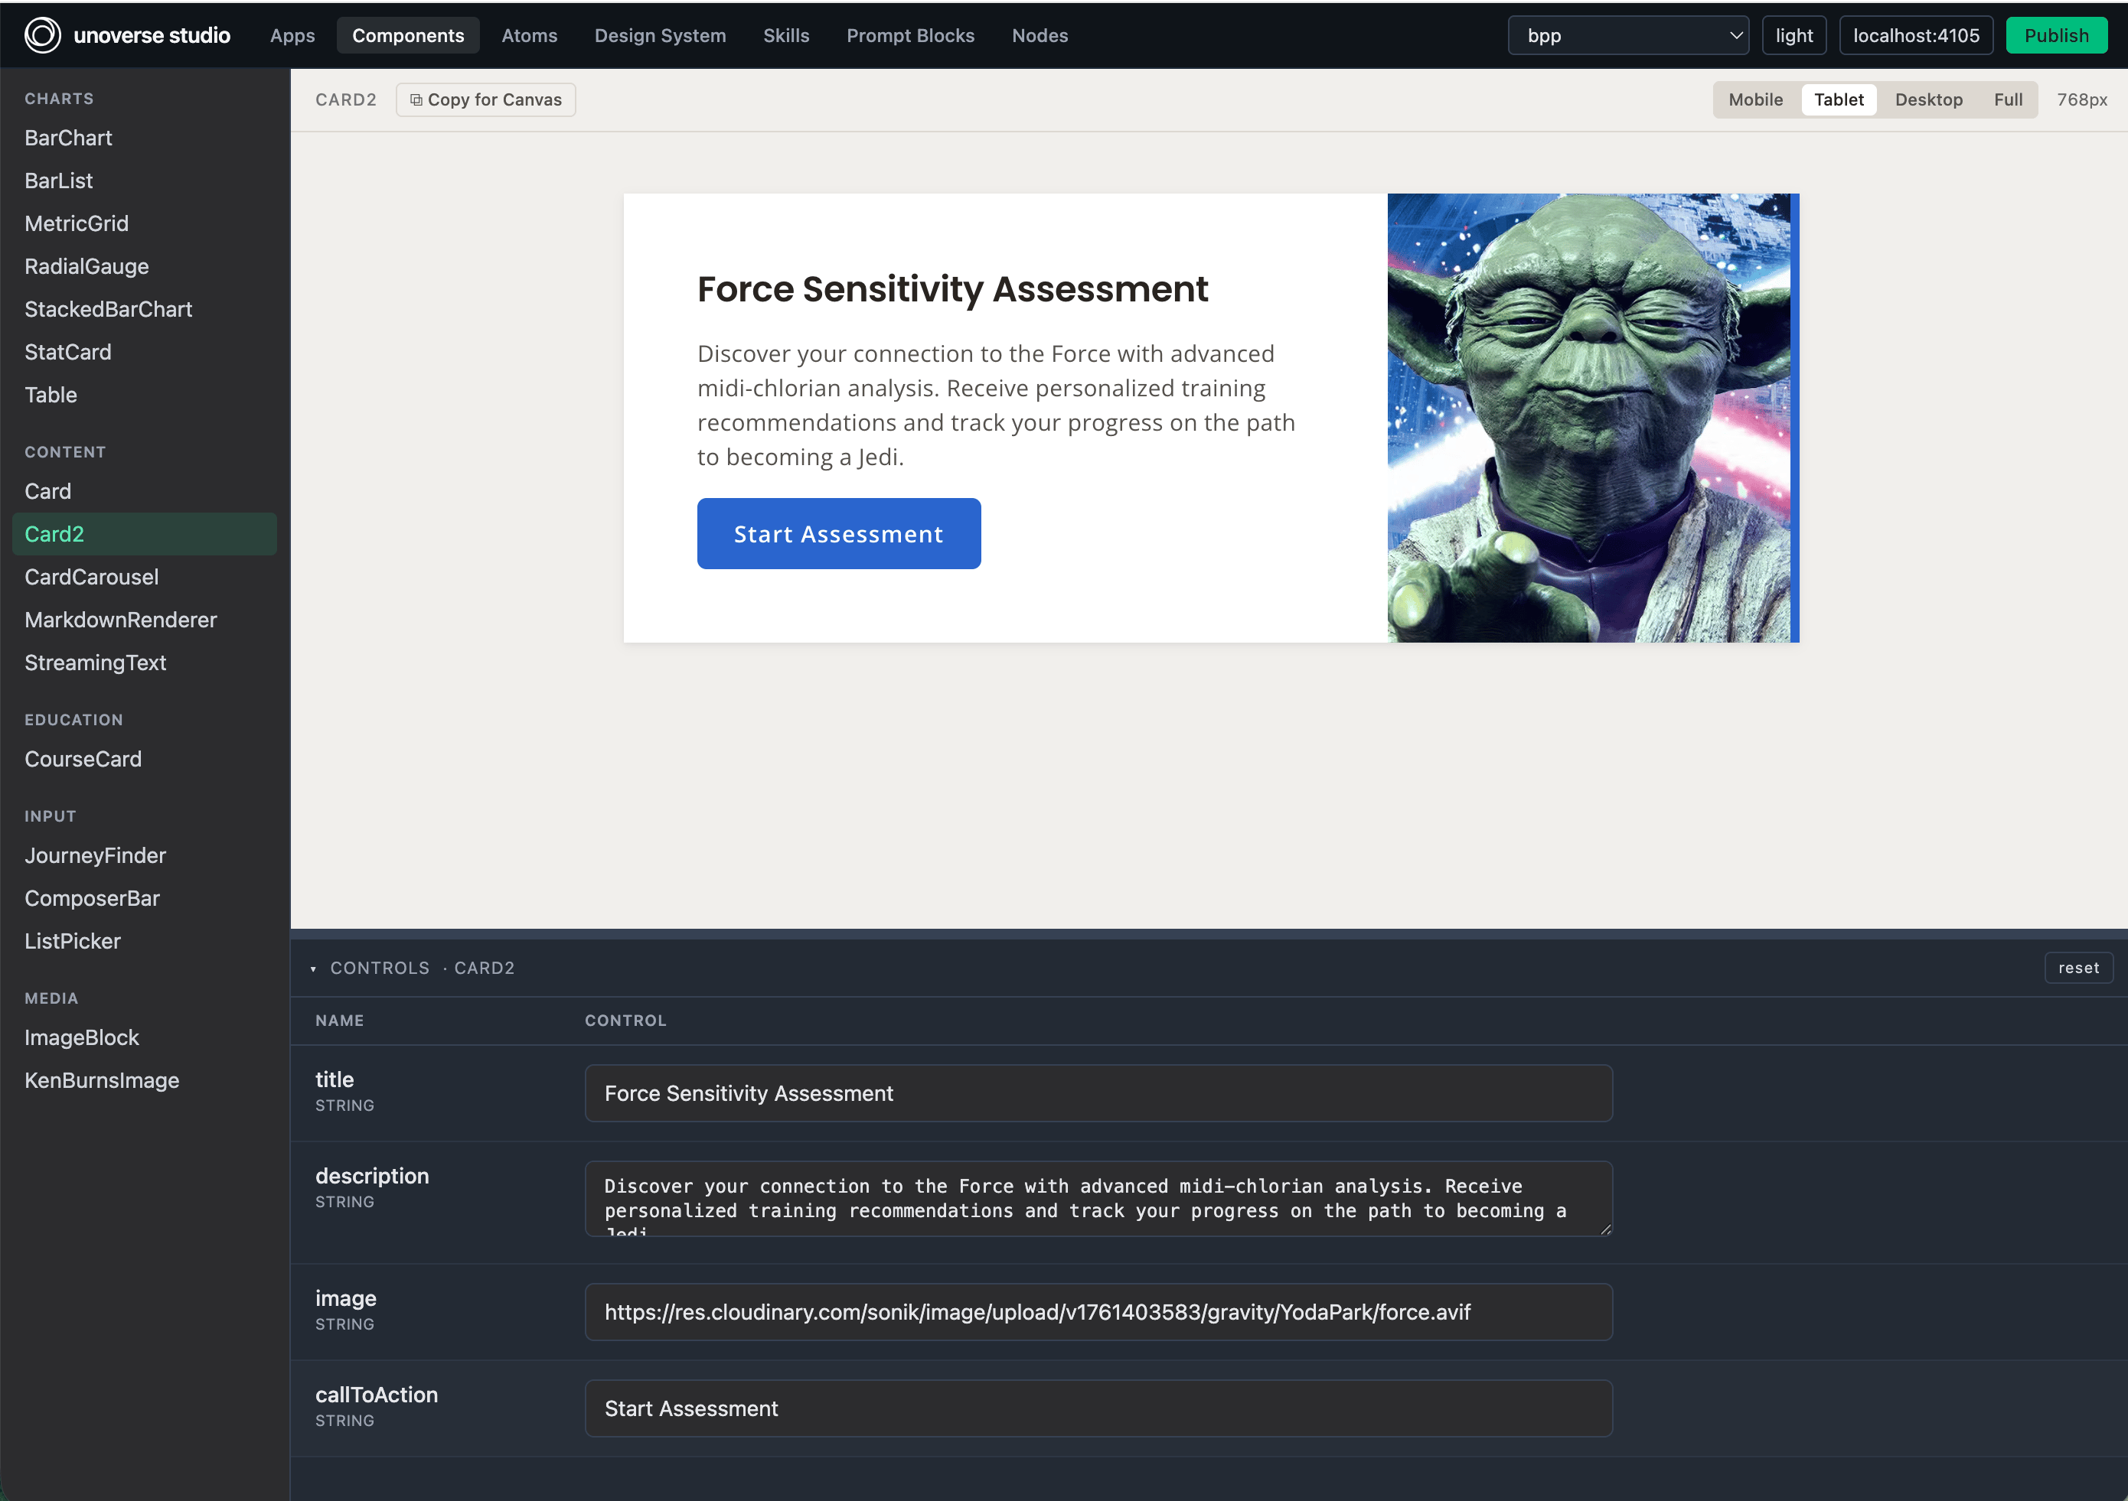
Task: Click the CARD2 toolbar label
Action: (x=346, y=100)
